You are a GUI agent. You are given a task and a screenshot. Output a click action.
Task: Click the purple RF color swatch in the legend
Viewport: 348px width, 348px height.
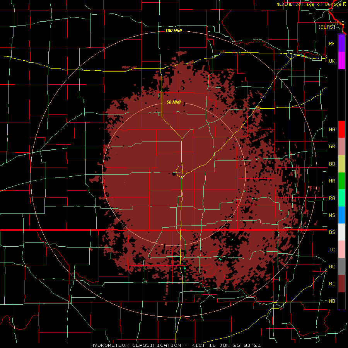tap(341, 43)
